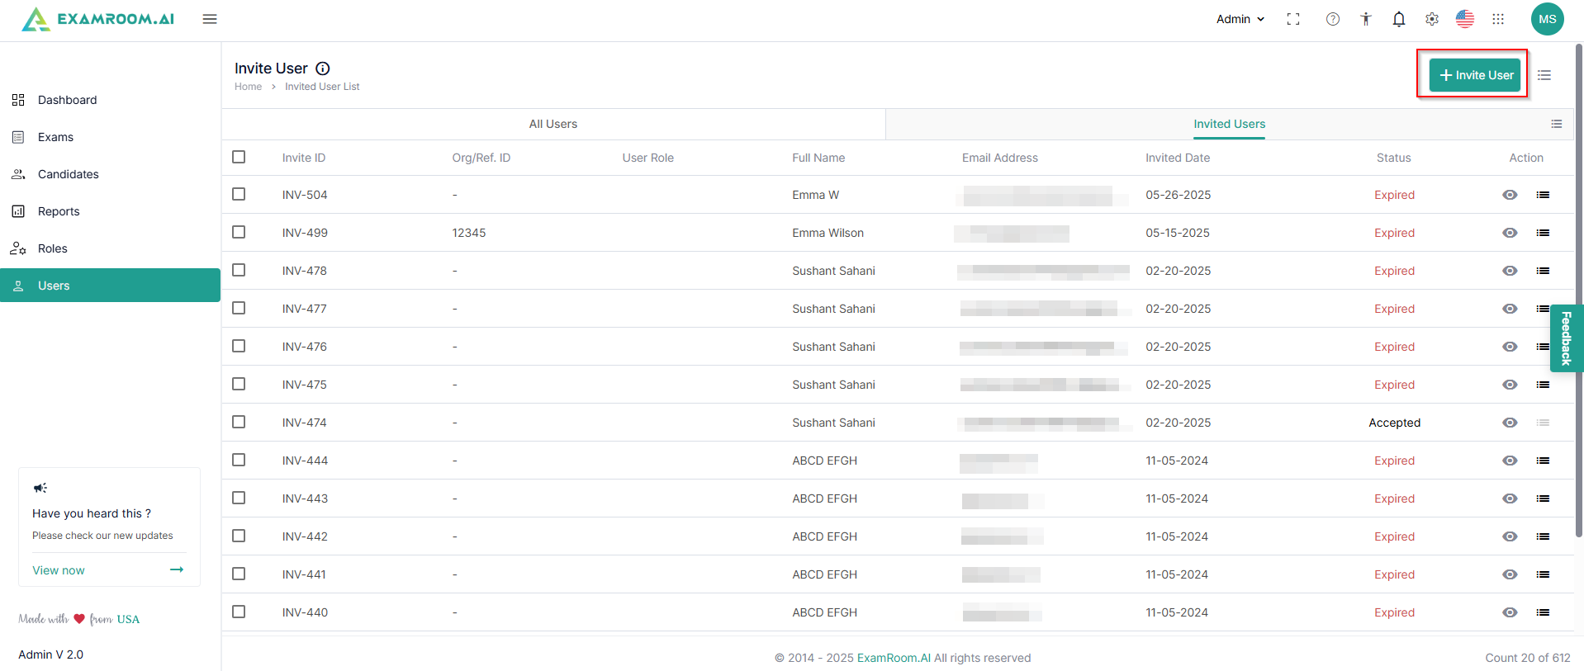1584x671 pixels.
Task: Click the ExamRoom.AI logo
Action: [97, 19]
